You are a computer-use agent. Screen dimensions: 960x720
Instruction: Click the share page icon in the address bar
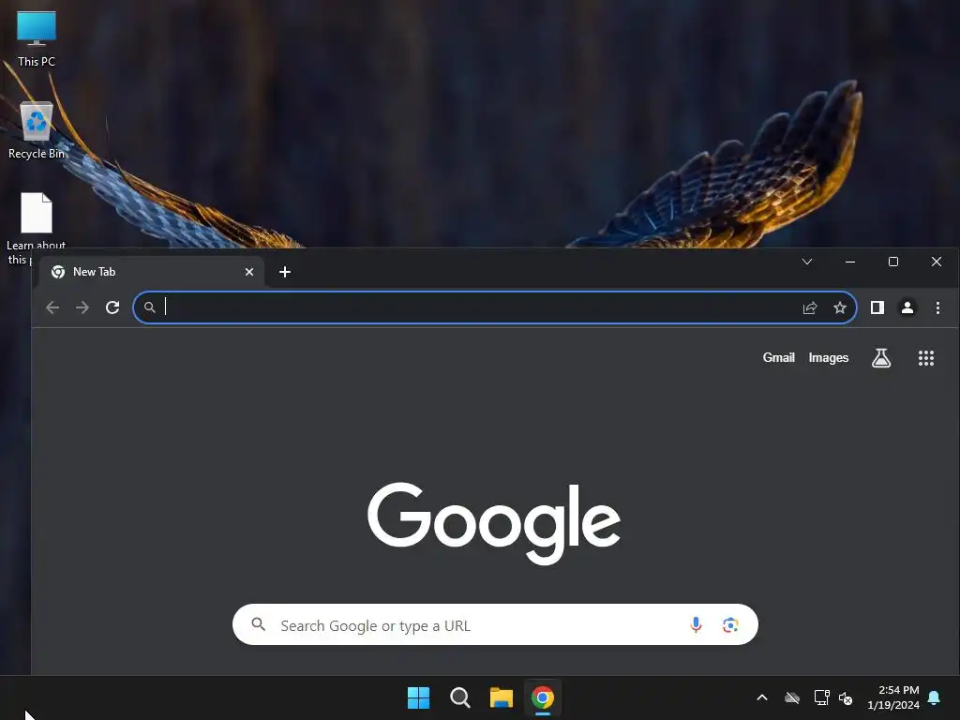tap(810, 307)
